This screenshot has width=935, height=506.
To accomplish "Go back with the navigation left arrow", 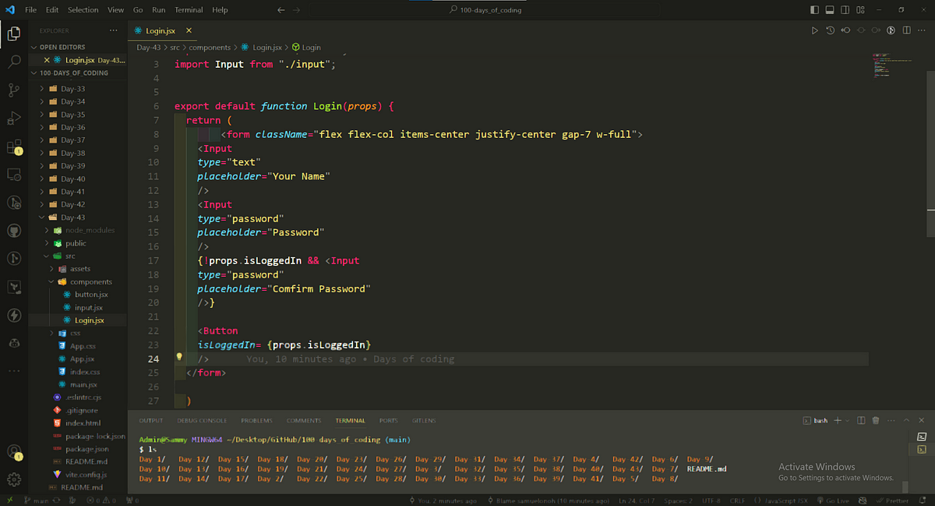I will pyautogui.click(x=281, y=10).
